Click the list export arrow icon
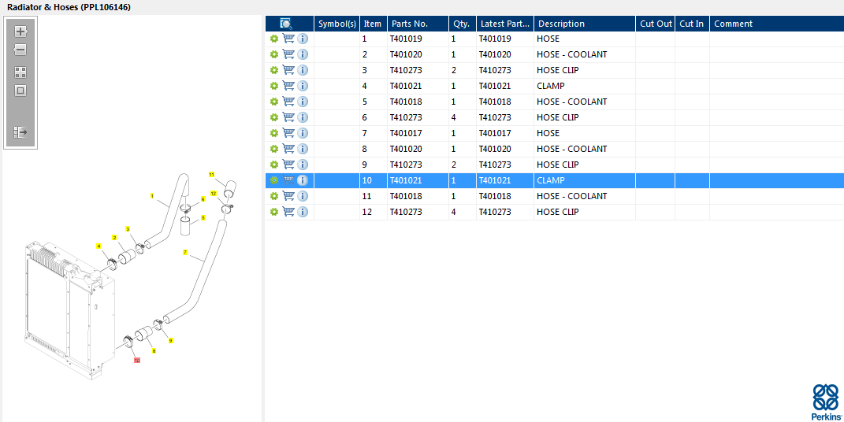The height and width of the screenshot is (422, 844). [x=20, y=132]
